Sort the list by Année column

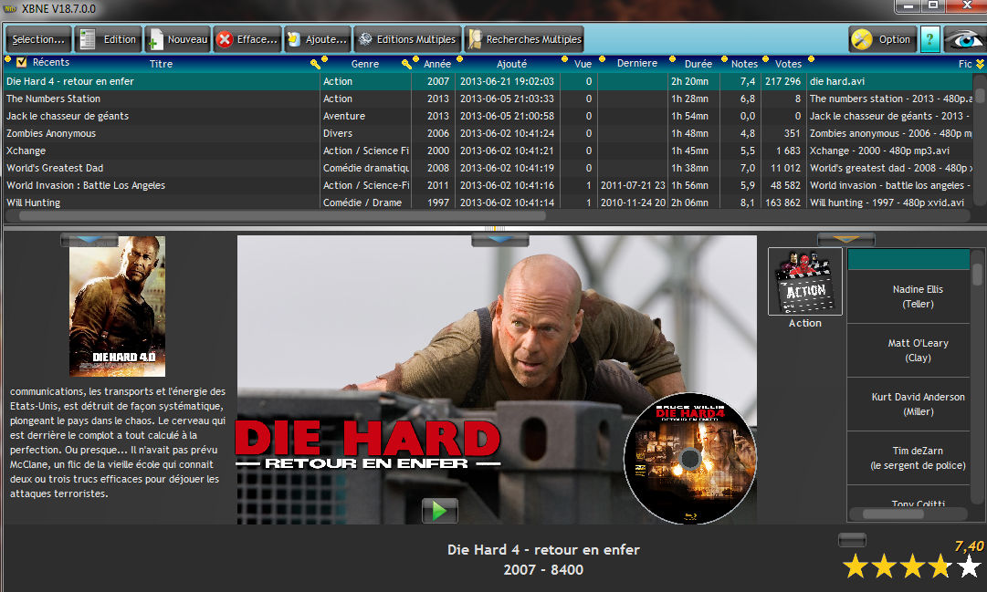436,64
